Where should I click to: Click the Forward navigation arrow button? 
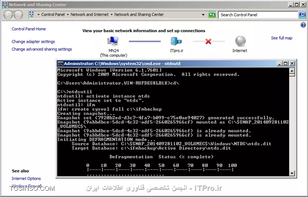tap(18, 15)
